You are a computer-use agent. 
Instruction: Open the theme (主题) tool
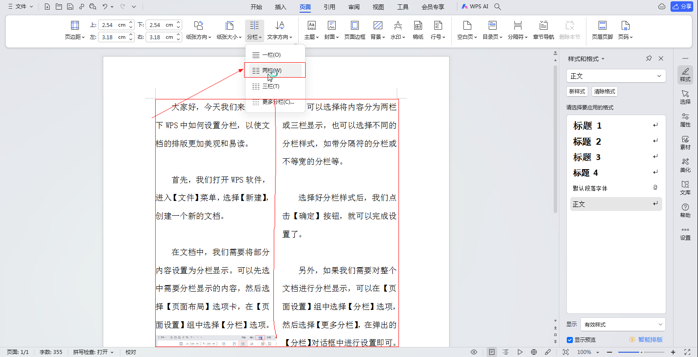click(311, 30)
